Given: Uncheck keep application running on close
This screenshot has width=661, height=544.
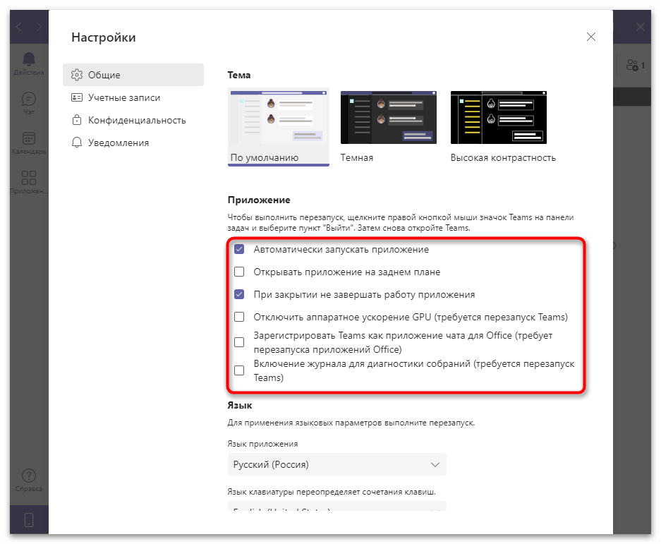Looking at the screenshot, I should point(239,294).
